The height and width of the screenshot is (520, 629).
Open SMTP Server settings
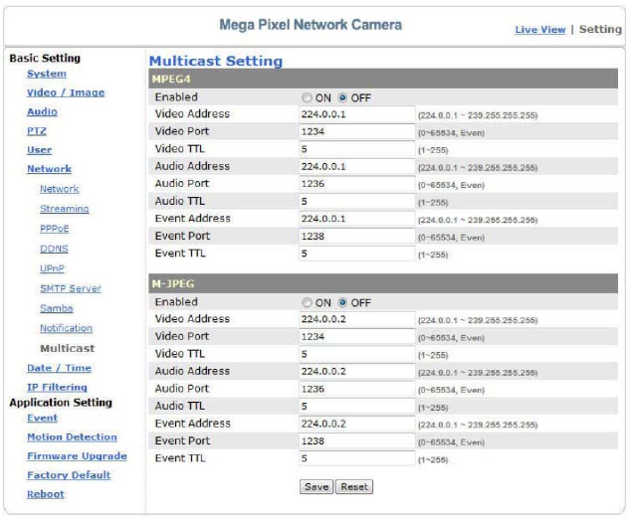click(70, 288)
